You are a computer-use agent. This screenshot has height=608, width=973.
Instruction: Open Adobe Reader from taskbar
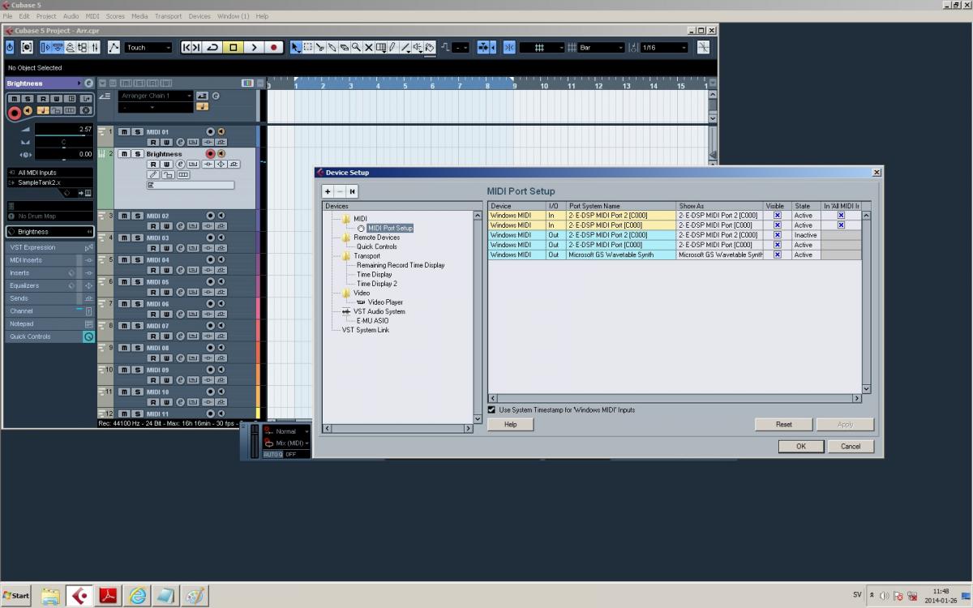(109, 596)
